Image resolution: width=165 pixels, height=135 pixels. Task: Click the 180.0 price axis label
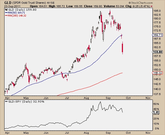click(157, 19)
